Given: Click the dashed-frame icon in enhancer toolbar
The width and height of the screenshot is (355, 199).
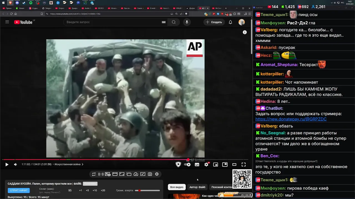Looking at the screenshot, I should (x=129, y=174).
